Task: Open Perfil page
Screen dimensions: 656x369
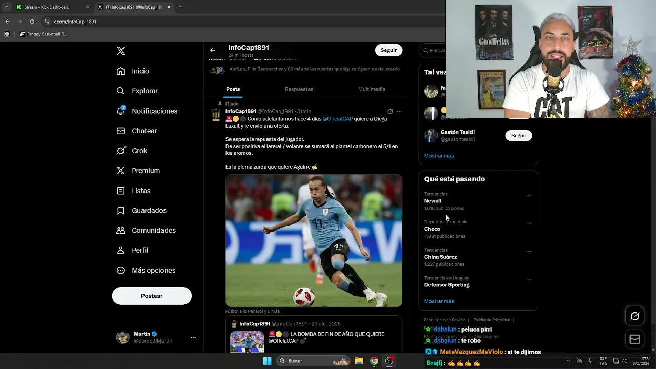Action: pos(132,250)
